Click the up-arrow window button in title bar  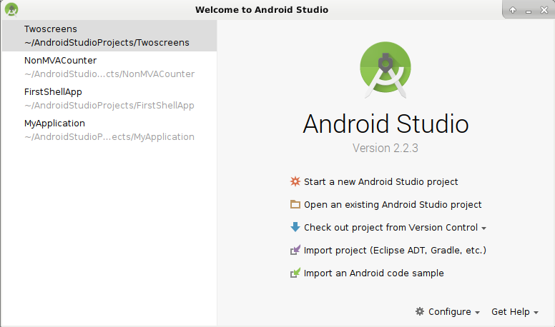513,10
